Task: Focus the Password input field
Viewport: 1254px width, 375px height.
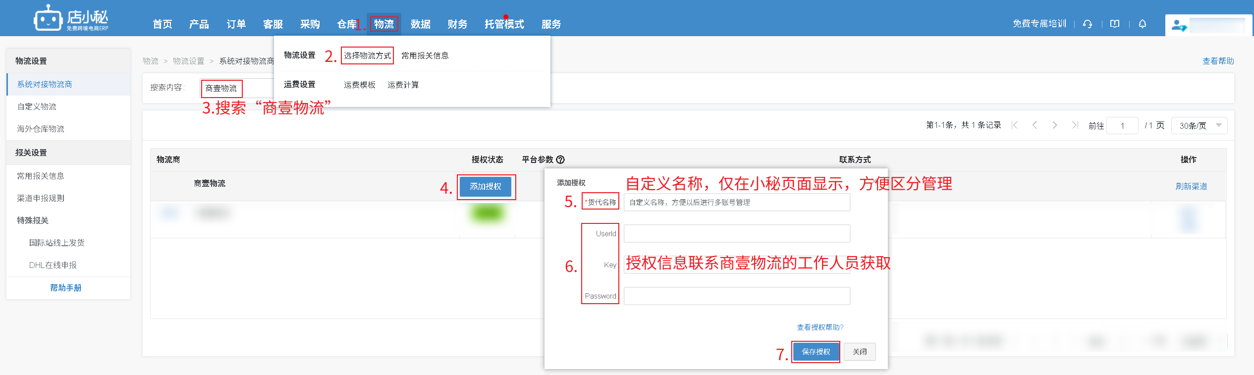Action: (x=737, y=296)
